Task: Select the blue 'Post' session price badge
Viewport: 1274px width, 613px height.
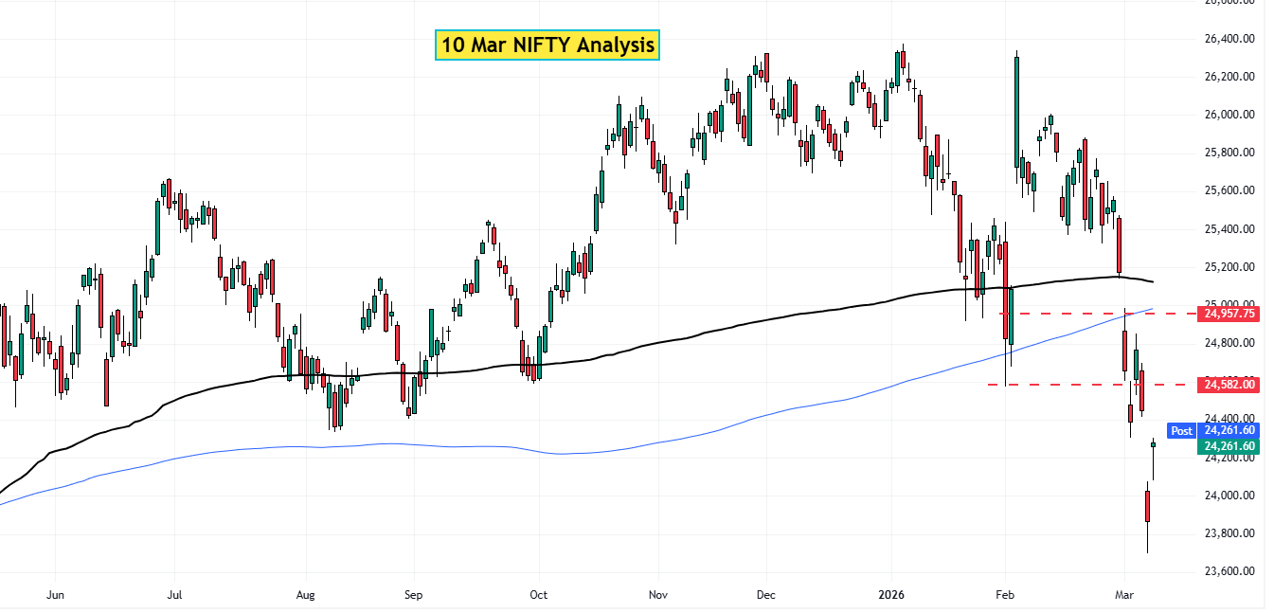Action: coord(1181,431)
